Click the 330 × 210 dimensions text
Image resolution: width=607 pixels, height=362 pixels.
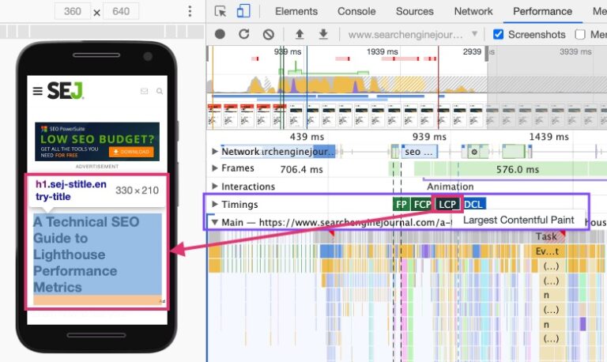click(x=137, y=190)
